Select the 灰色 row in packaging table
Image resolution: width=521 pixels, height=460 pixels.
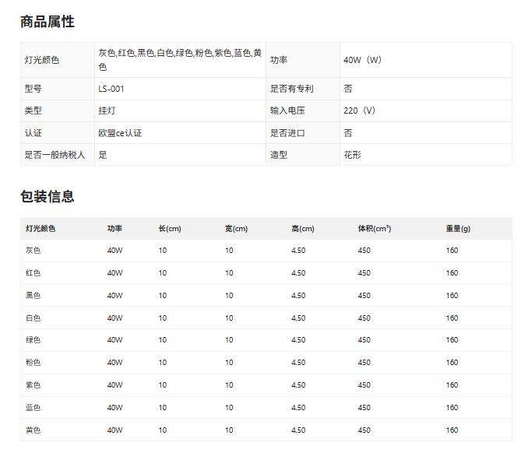[x=33, y=251]
